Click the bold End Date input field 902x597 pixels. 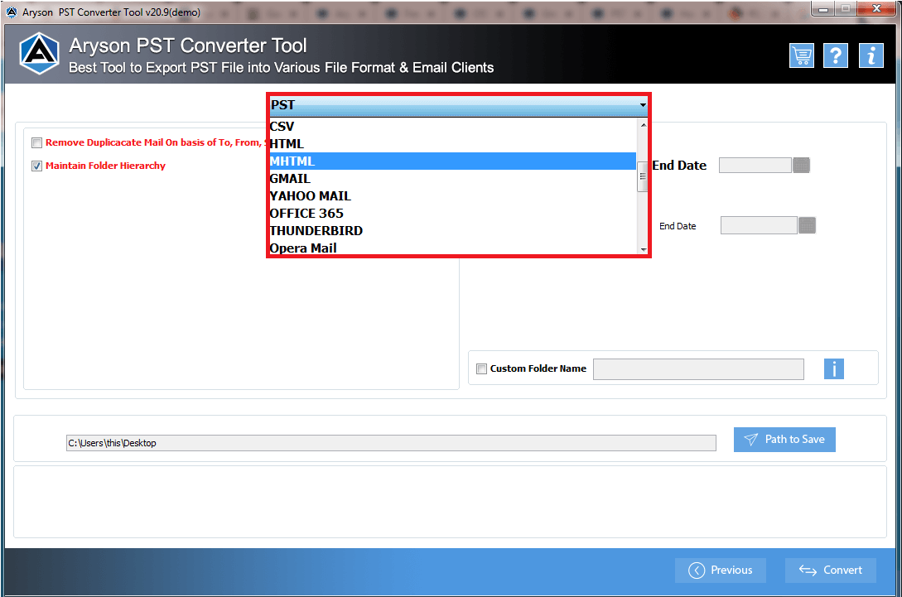[x=755, y=166]
